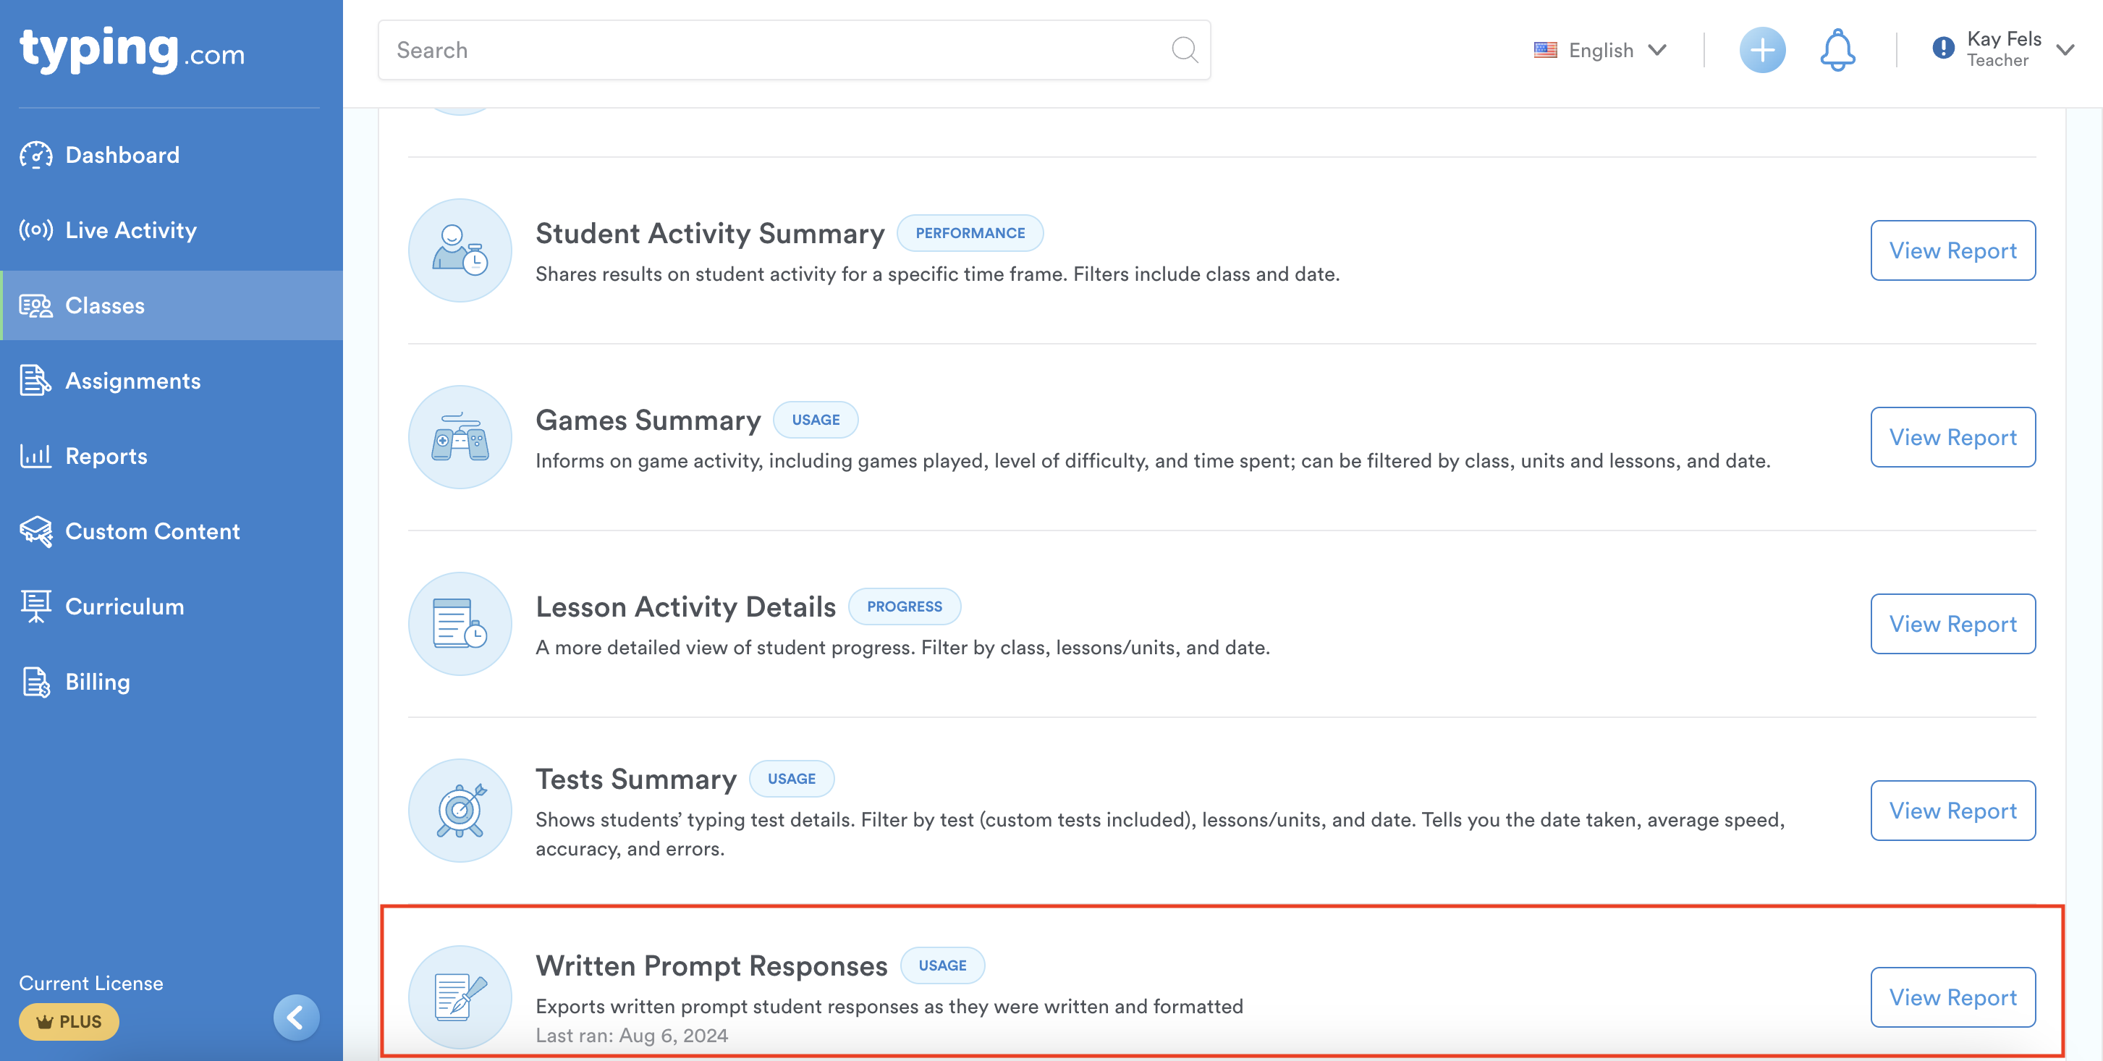
Task: Select Reports in the sidebar menu
Action: pos(106,456)
